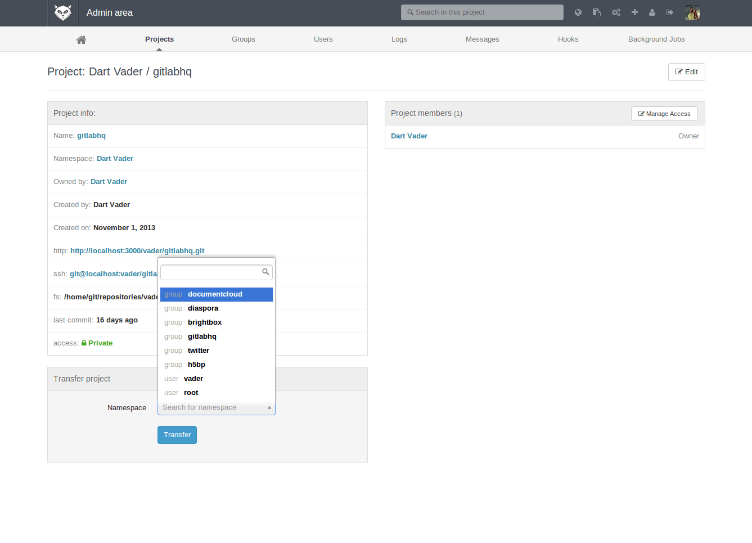Focus the namespace search text field

[211, 272]
